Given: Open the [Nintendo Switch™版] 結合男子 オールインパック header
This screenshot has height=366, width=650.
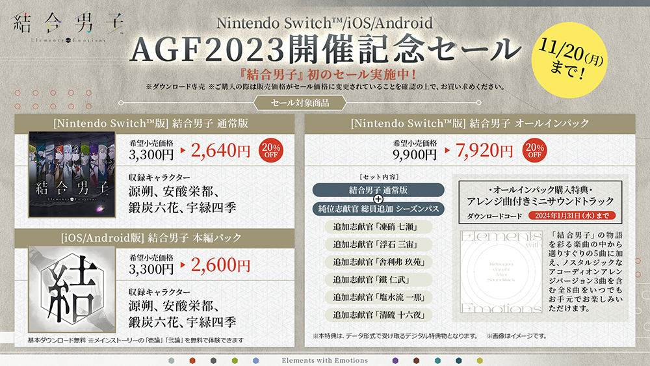Looking at the screenshot, I should tap(470, 124).
